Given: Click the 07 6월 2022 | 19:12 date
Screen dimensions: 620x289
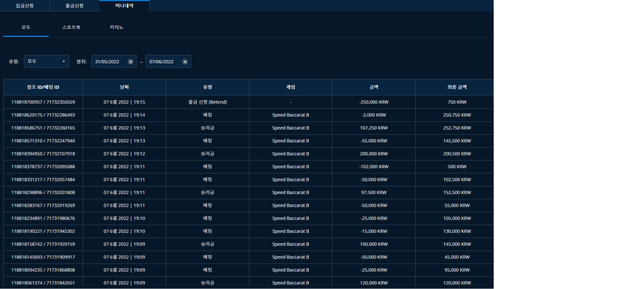Looking at the screenshot, I should tap(124, 154).
